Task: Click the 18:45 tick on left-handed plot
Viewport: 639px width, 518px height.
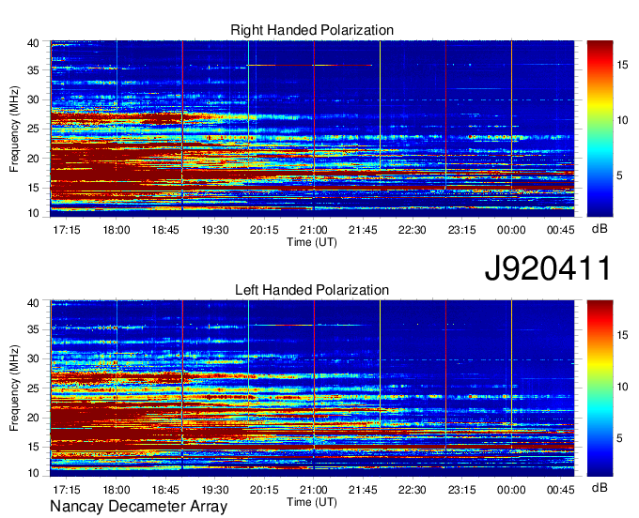Action: (165, 490)
